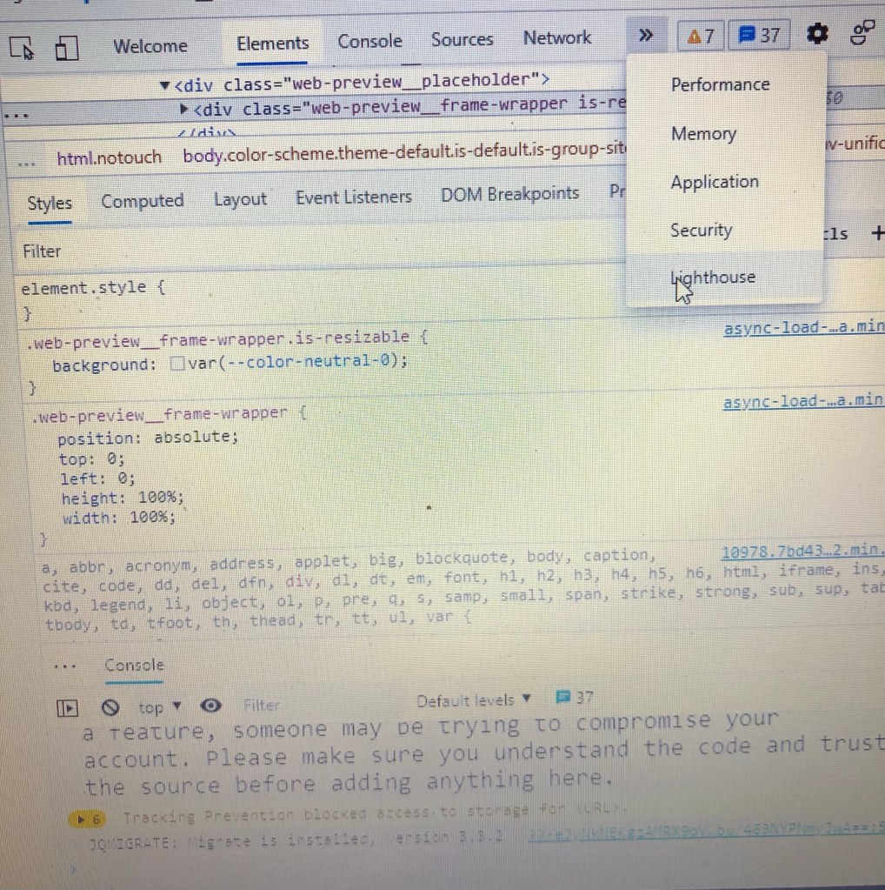
Task: Open the 37 messages badge in top toolbar
Action: tap(759, 36)
